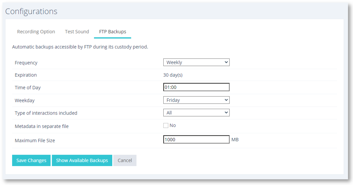This screenshot has height=185, width=353.
Task: Click the Time of Day label
Action: tap(28, 88)
